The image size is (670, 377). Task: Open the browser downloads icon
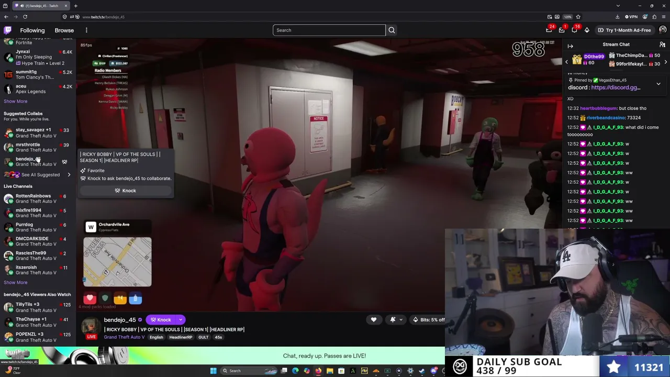point(617,17)
